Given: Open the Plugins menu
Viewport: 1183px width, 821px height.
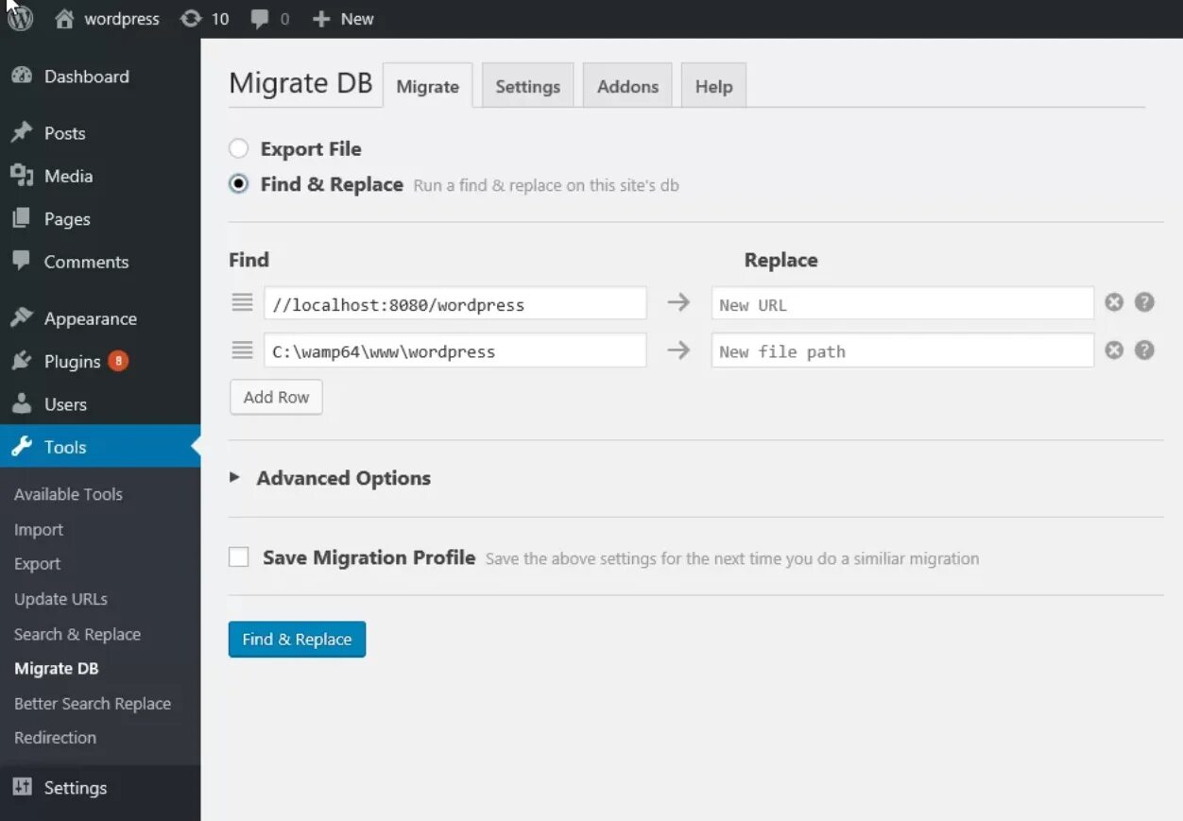Looking at the screenshot, I should click(x=100, y=361).
